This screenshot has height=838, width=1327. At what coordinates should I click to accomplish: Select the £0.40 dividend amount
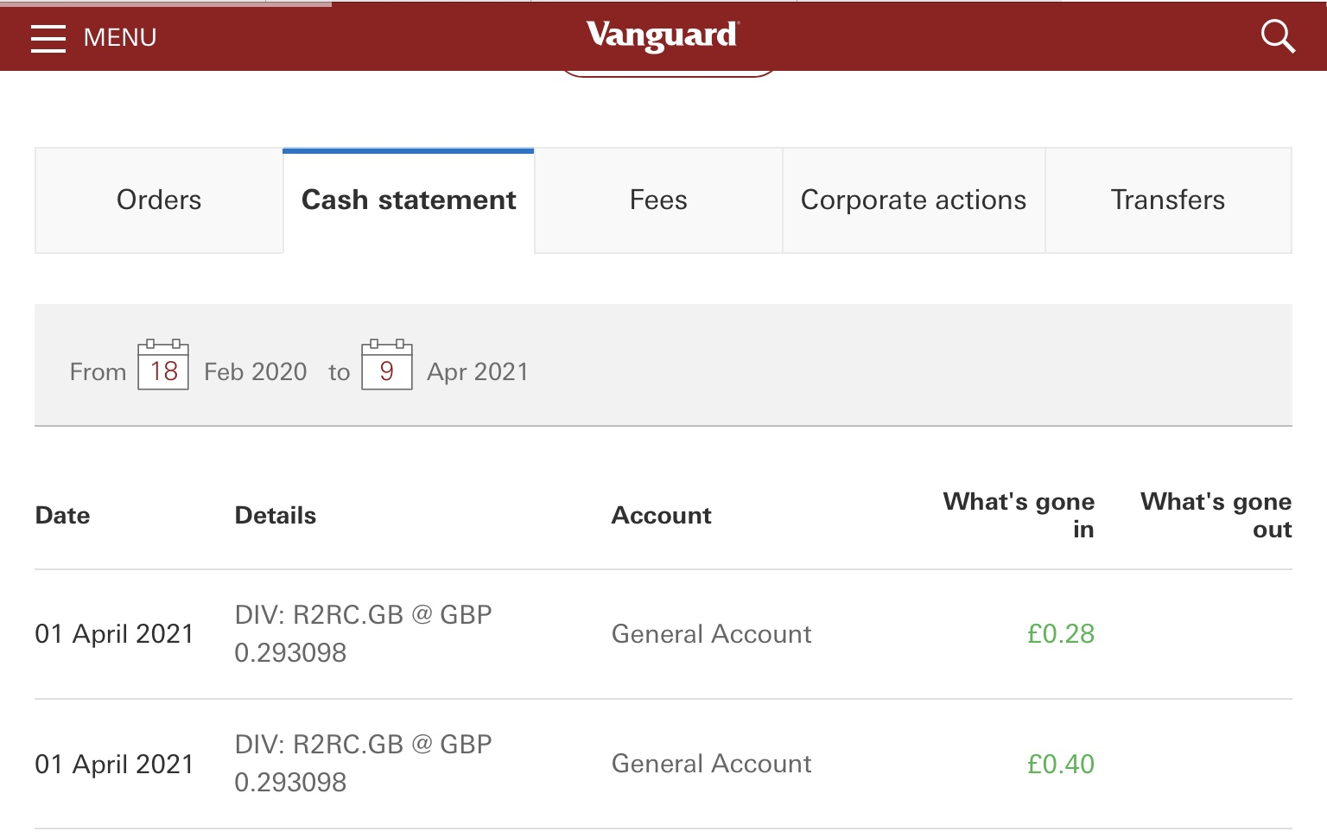click(1060, 765)
